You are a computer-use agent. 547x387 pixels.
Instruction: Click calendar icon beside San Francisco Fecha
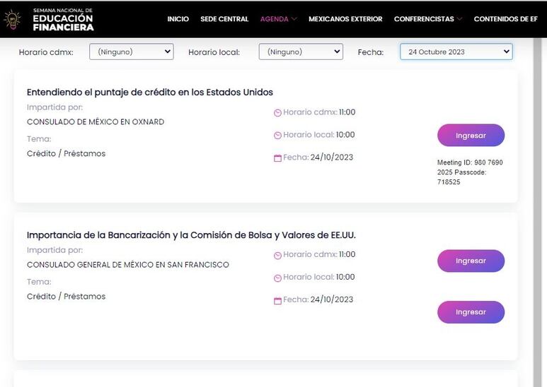click(x=277, y=301)
